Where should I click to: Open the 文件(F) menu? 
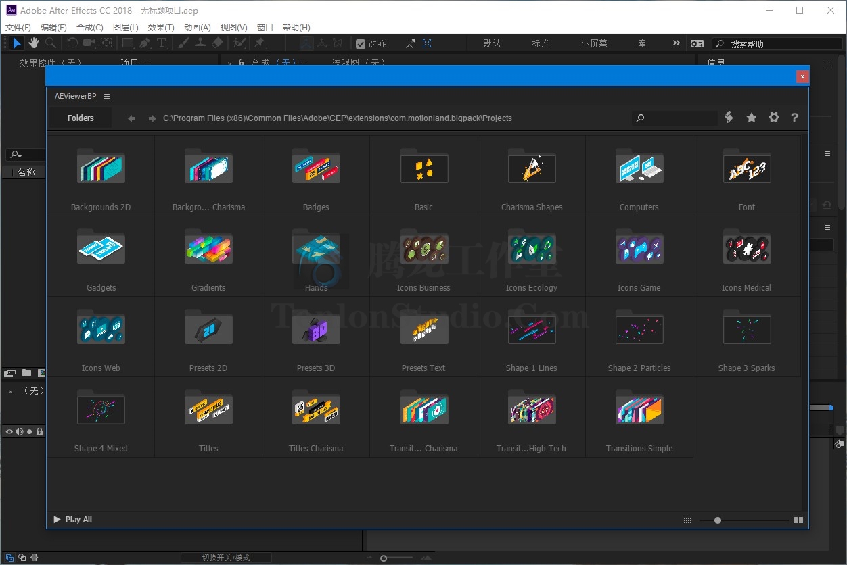tap(18, 27)
